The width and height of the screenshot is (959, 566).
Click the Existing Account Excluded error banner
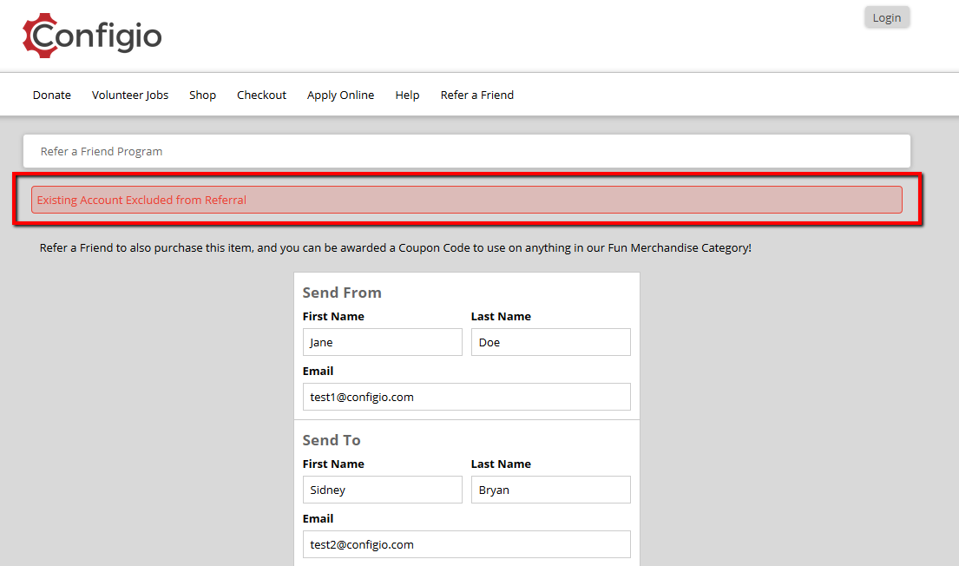pos(467,200)
